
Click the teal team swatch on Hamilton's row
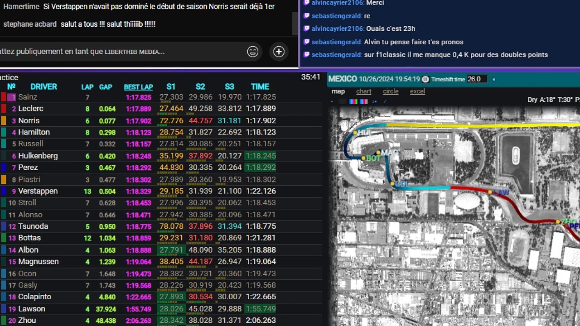click(4, 132)
